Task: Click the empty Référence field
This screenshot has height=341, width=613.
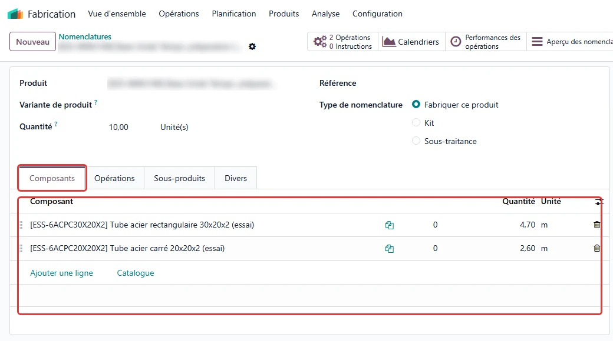Action: [505, 83]
